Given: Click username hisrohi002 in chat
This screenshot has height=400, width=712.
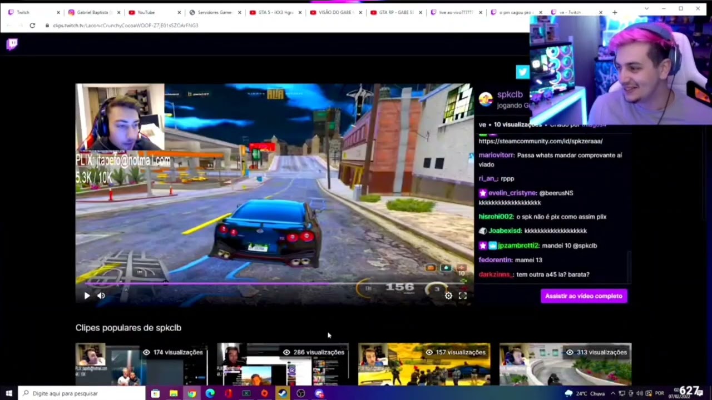Looking at the screenshot, I should [496, 217].
